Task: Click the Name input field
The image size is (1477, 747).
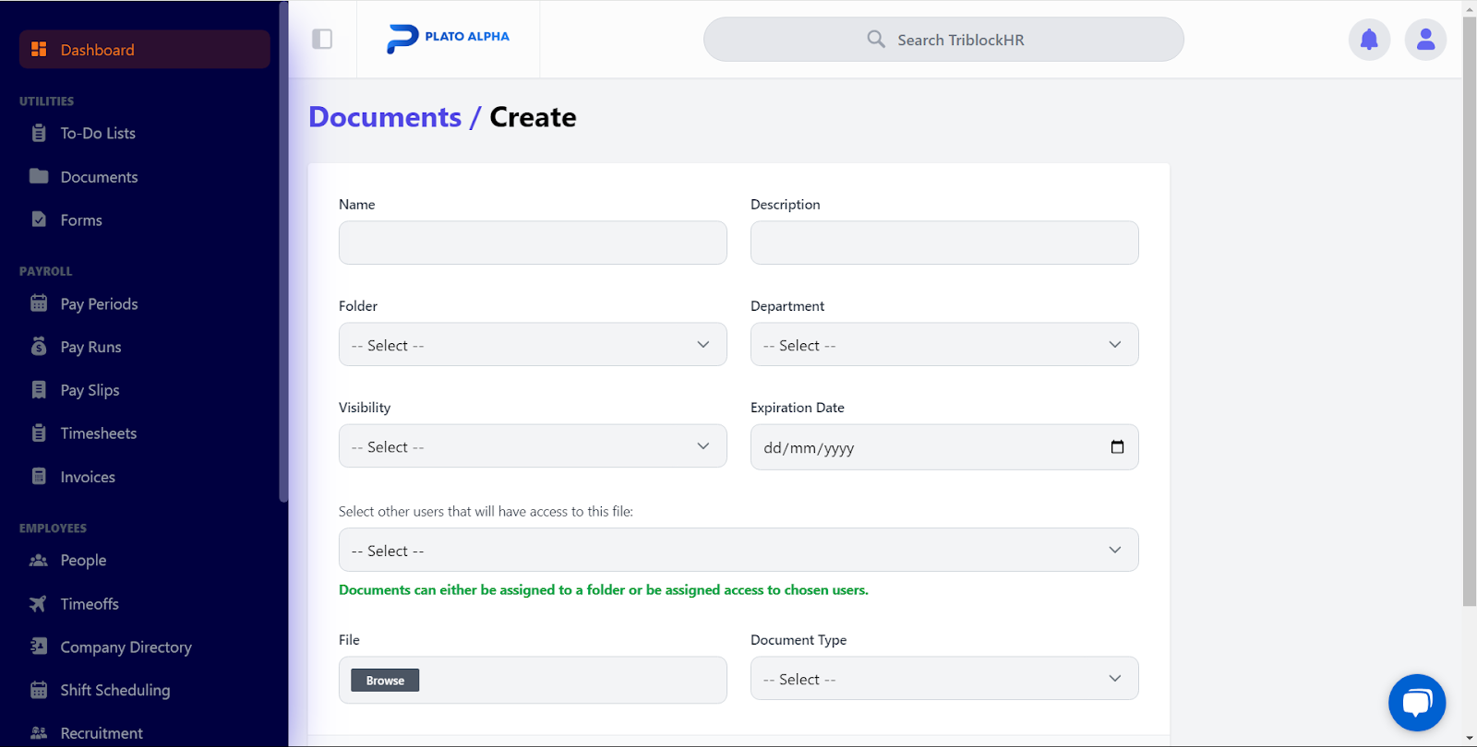Action: pyautogui.click(x=533, y=243)
